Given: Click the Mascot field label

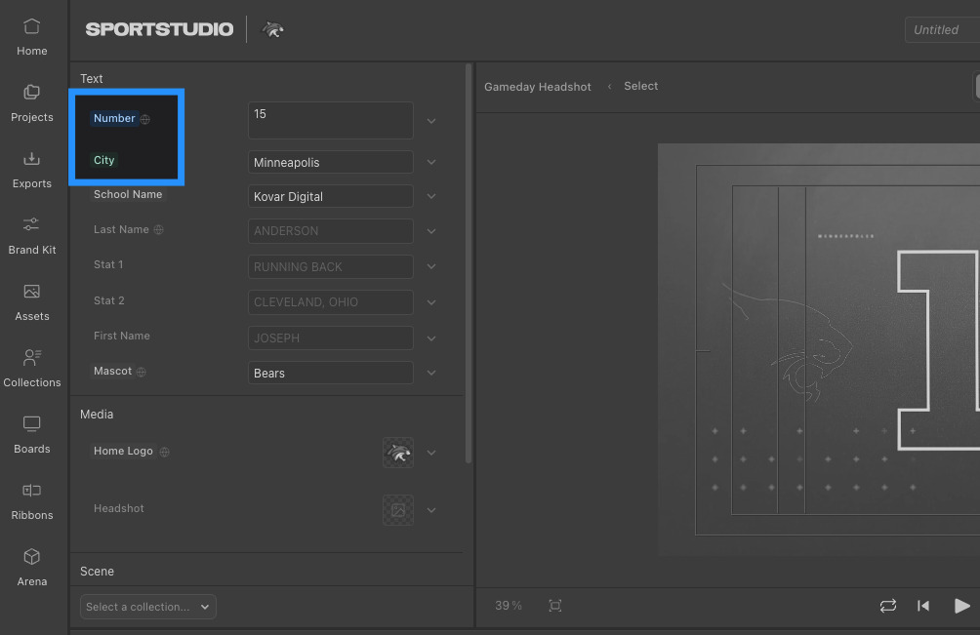Looking at the screenshot, I should (112, 371).
